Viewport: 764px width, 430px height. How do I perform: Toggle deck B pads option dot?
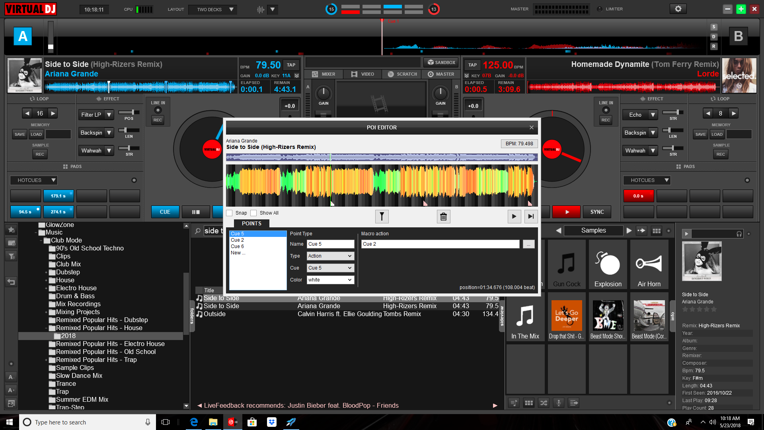click(747, 180)
